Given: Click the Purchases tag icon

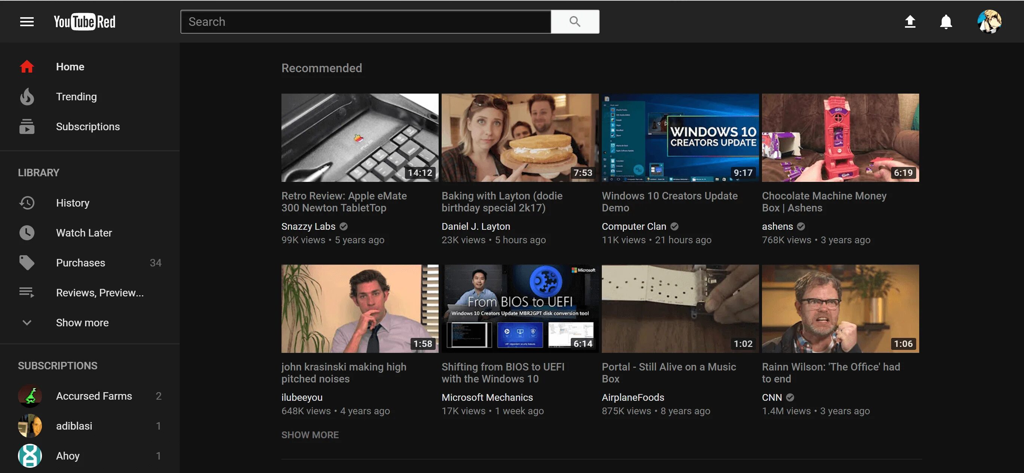Looking at the screenshot, I should click(x=27, y=263).
